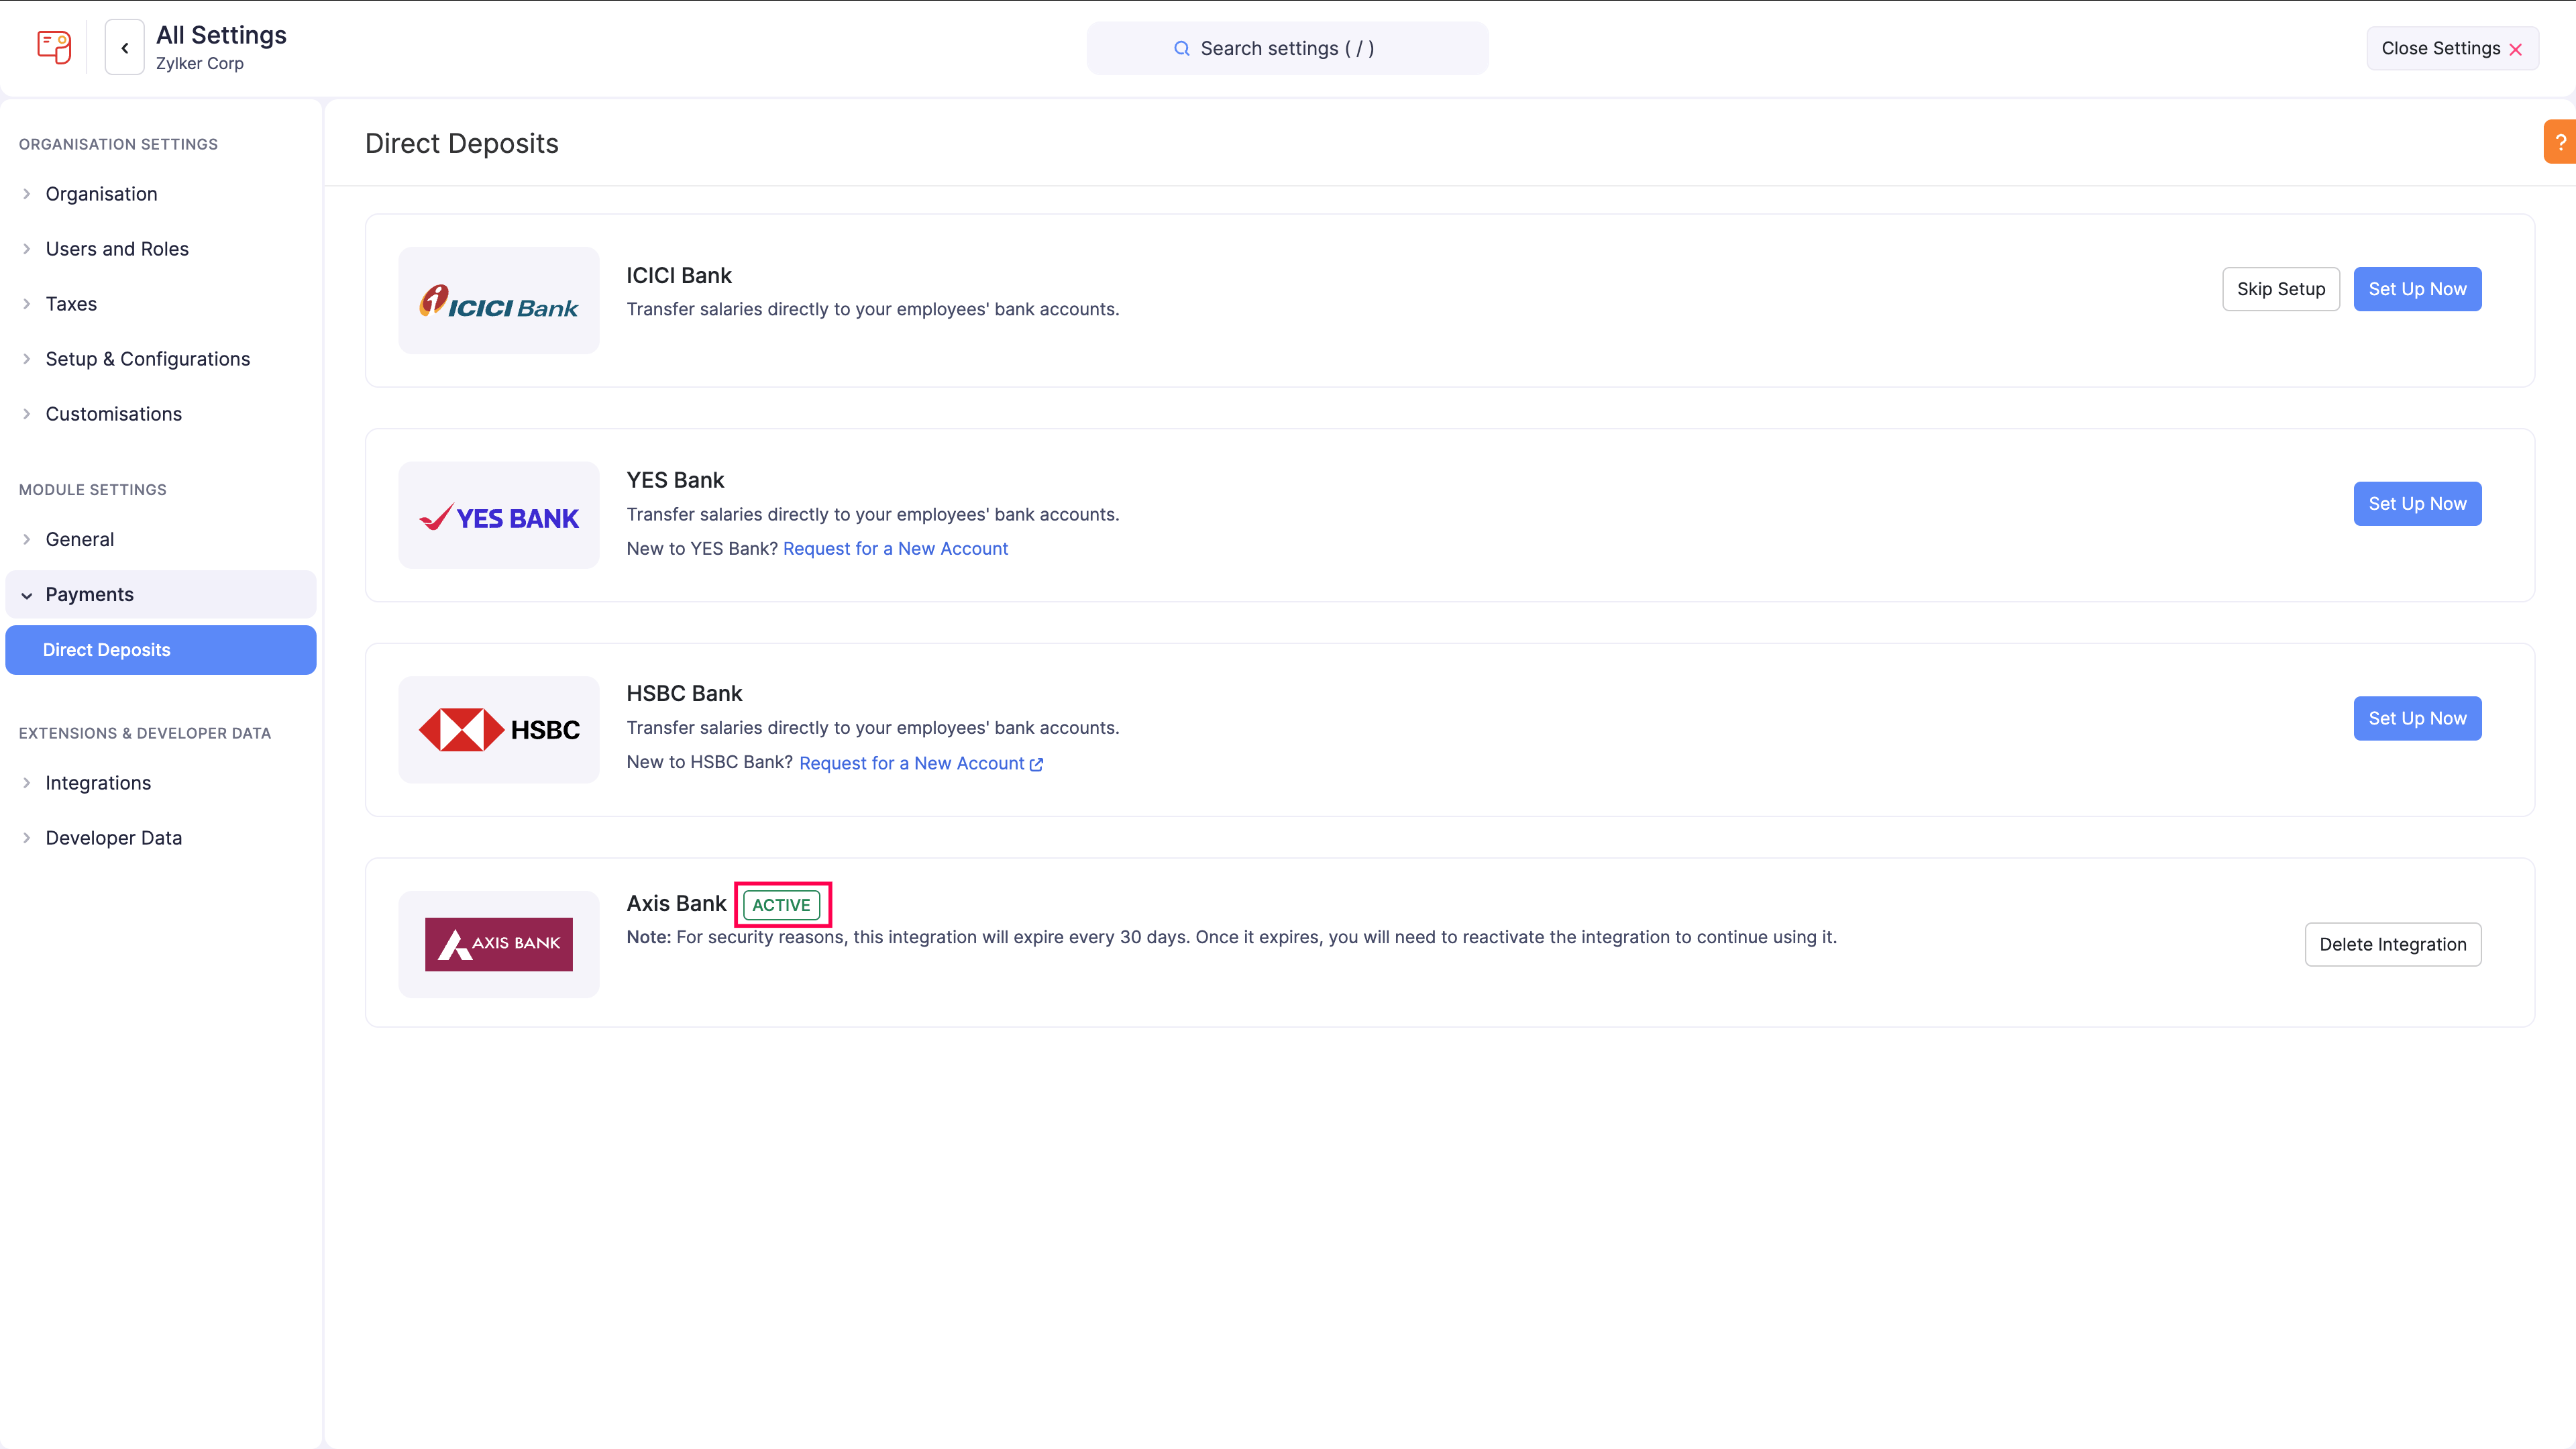This screenshot has width=2576, height=1449.
Task: Click the YES Bank logo
Action: (x=499, y=516)
